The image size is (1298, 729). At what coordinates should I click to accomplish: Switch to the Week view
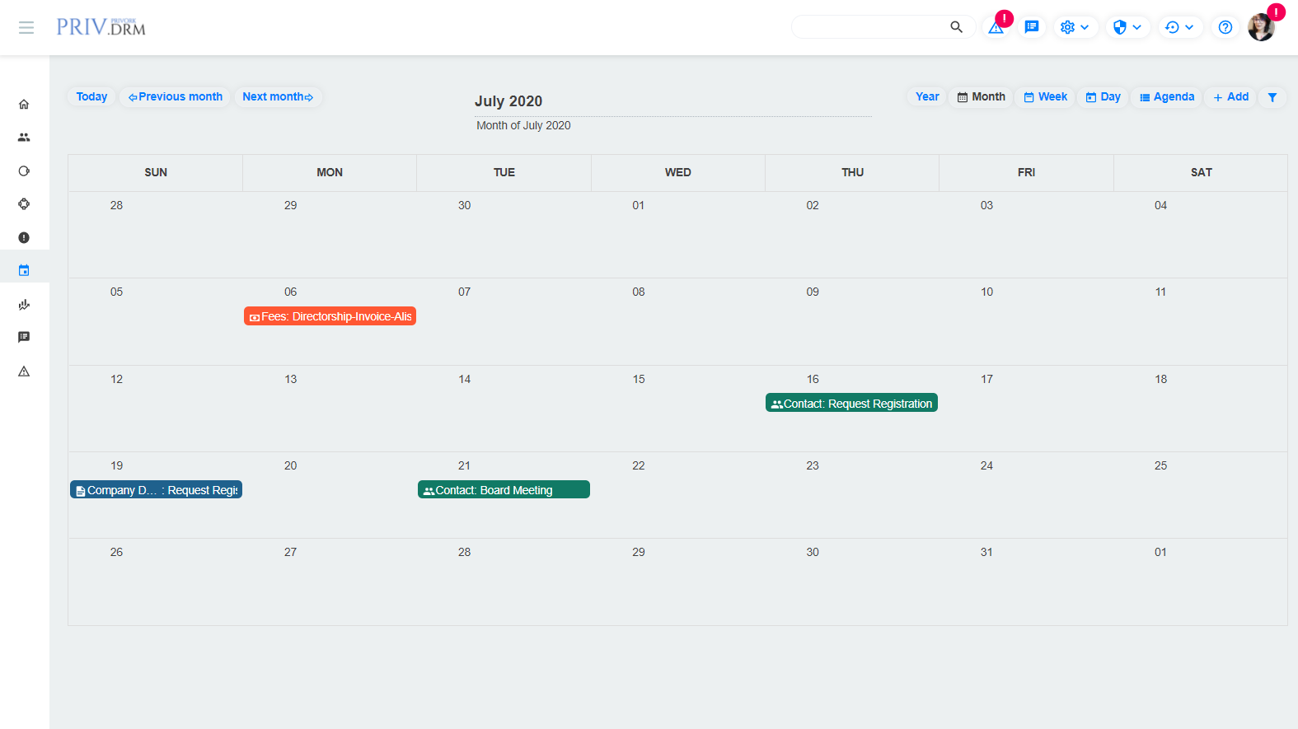click(x=1045, y=97)
